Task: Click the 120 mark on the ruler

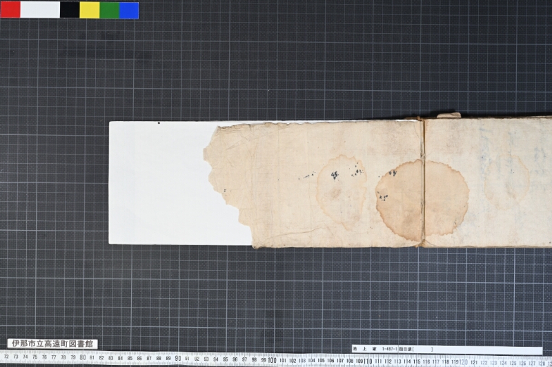Action: coord(464,361)
